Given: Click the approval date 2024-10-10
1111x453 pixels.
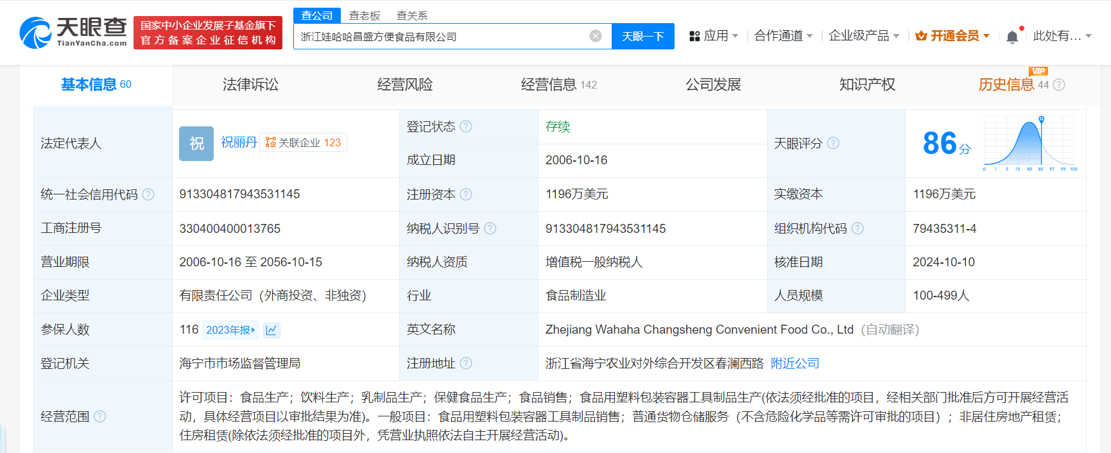Looking at the screenshot, I should click(943, 262).
